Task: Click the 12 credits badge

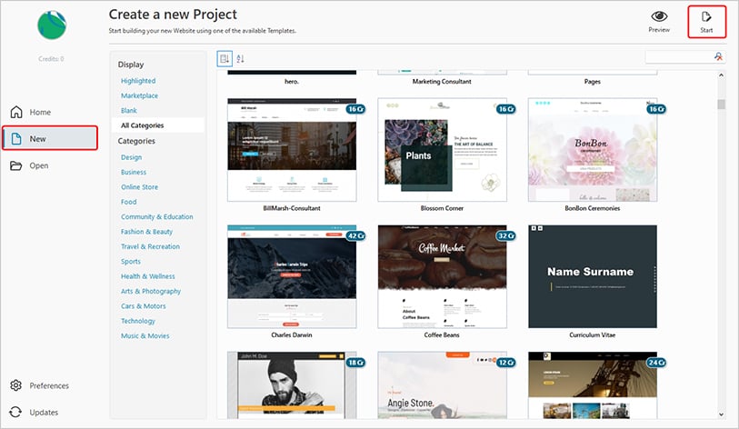Action: [x=506, y=363]
